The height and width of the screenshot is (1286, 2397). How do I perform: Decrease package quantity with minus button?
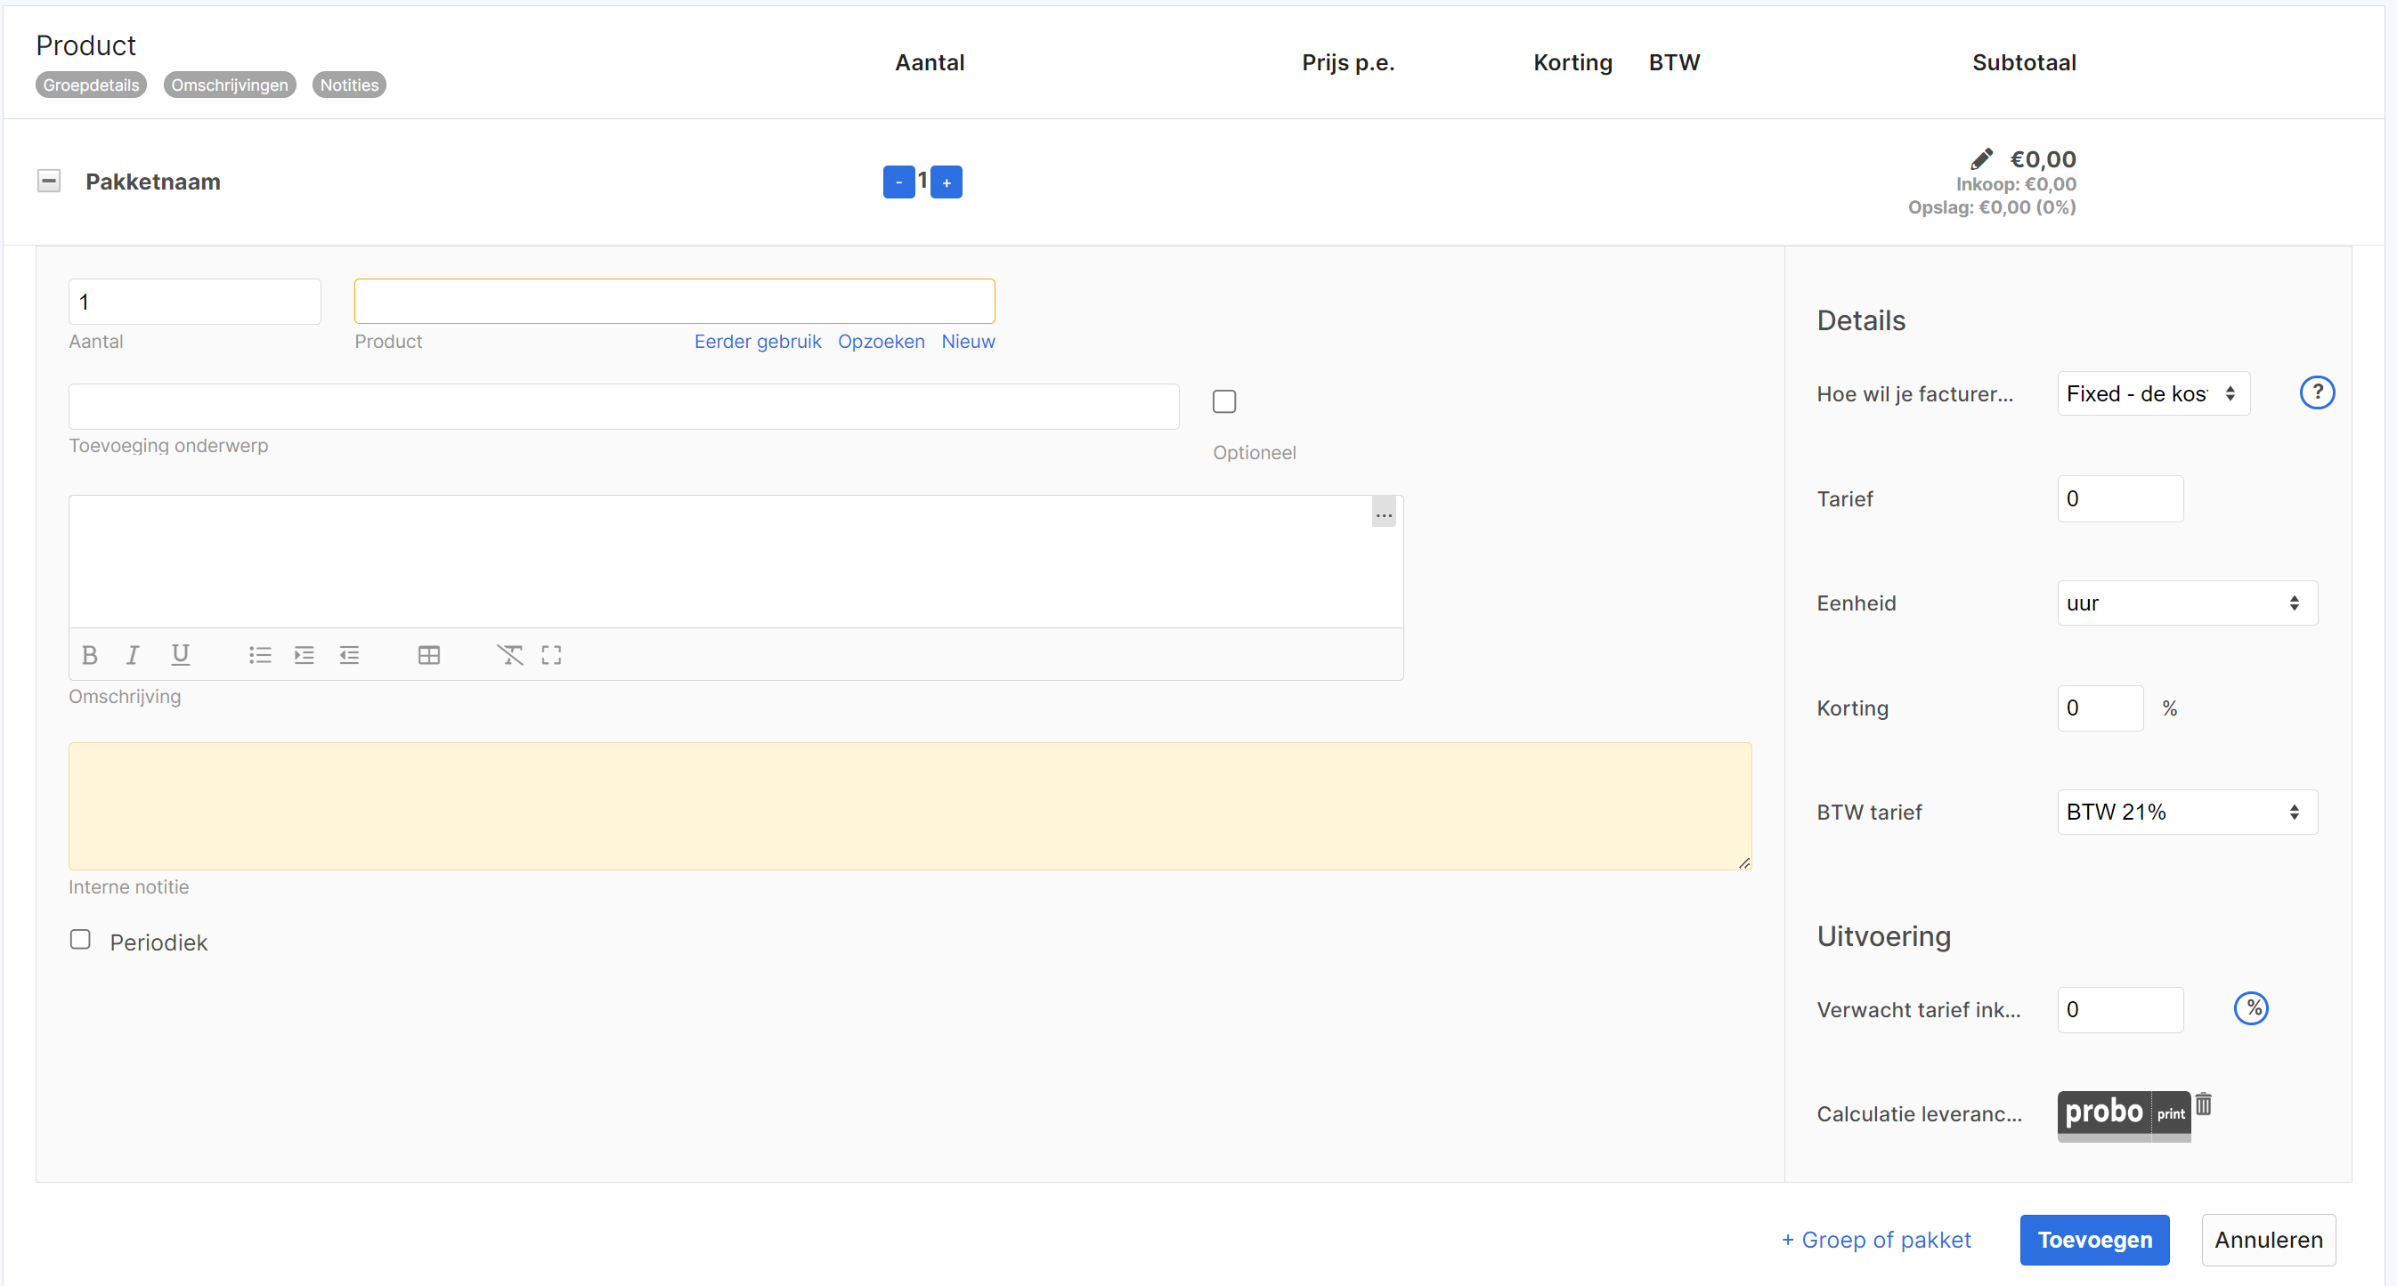898,182
